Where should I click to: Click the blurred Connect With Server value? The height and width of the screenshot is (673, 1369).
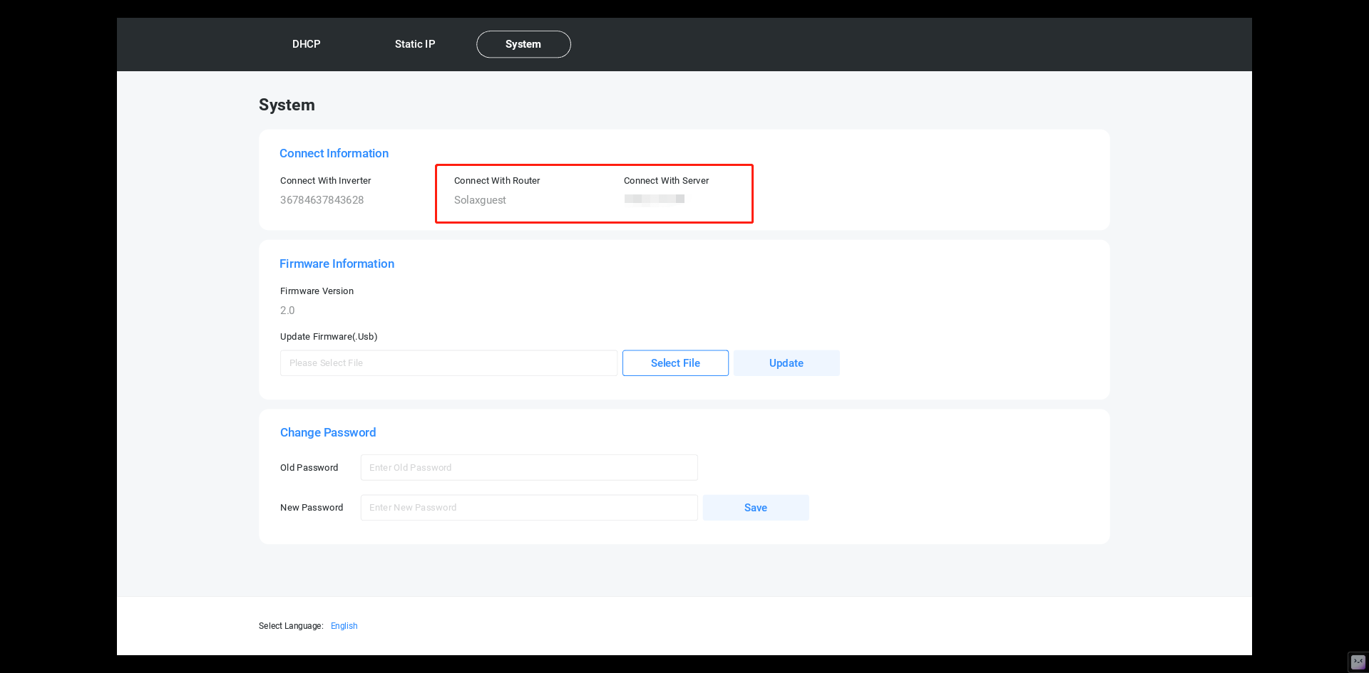pyautogui.click(x=654, y=199)
